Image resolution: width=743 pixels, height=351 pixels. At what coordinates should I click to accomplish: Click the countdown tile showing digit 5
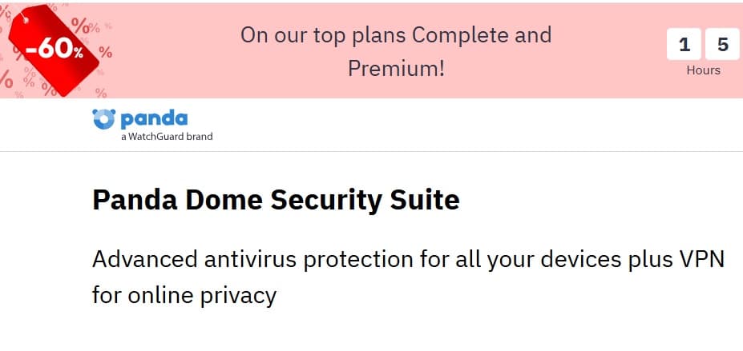722,45
